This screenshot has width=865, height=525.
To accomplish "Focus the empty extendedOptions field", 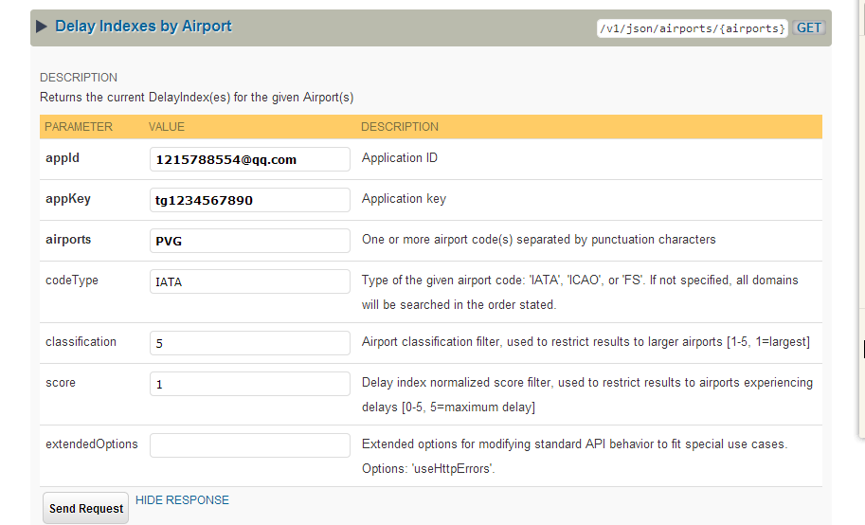I will tap(250, 445).
